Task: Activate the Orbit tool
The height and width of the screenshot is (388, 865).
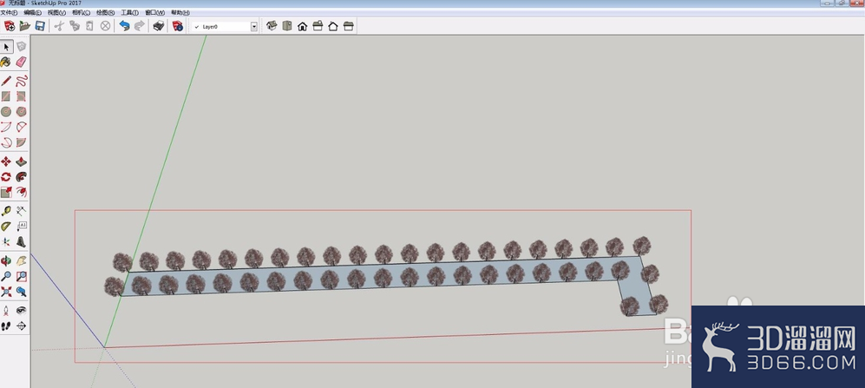Action: tap(6, 261)
